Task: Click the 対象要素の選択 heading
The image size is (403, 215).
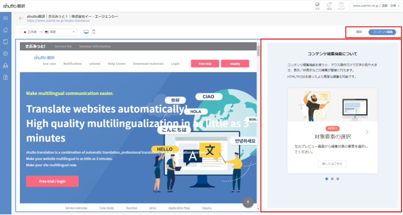Action: 332,137
